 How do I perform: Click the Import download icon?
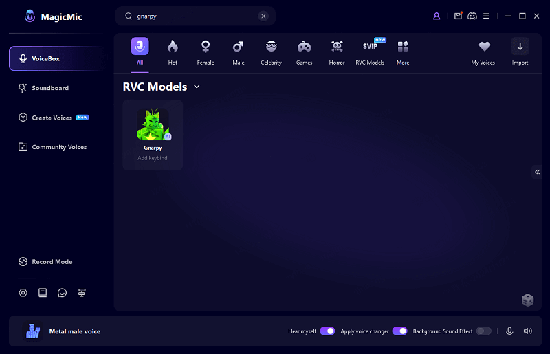[x=520, y=47]
